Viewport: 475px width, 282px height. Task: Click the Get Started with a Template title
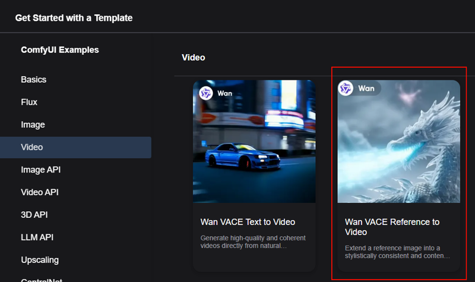74,18
